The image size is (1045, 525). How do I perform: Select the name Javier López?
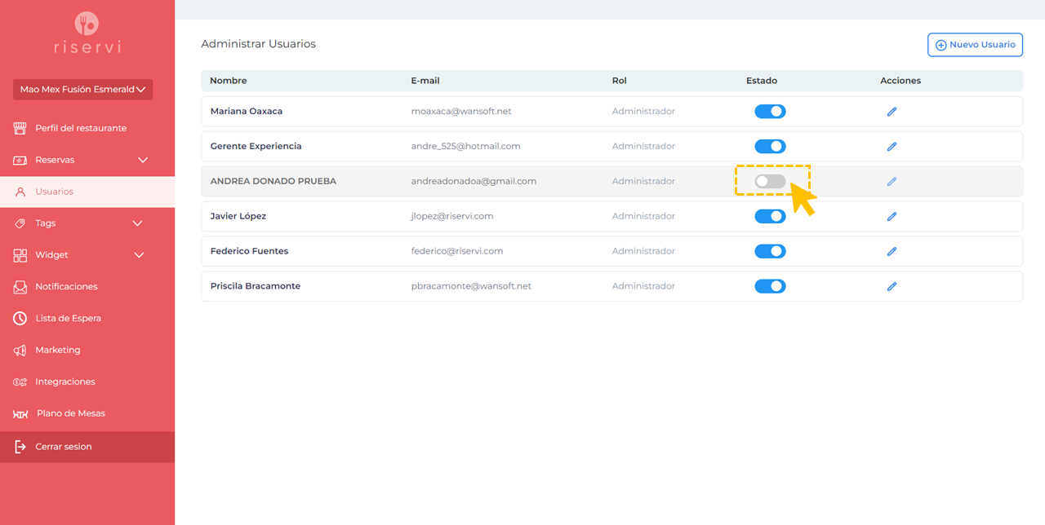[x=238, y=217]
